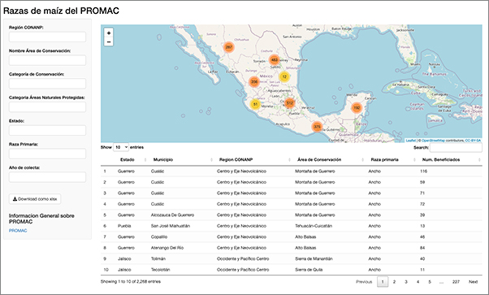Open the Región CONANP filter selector
The height and width of the screenshot is (295, 489).
47,37
